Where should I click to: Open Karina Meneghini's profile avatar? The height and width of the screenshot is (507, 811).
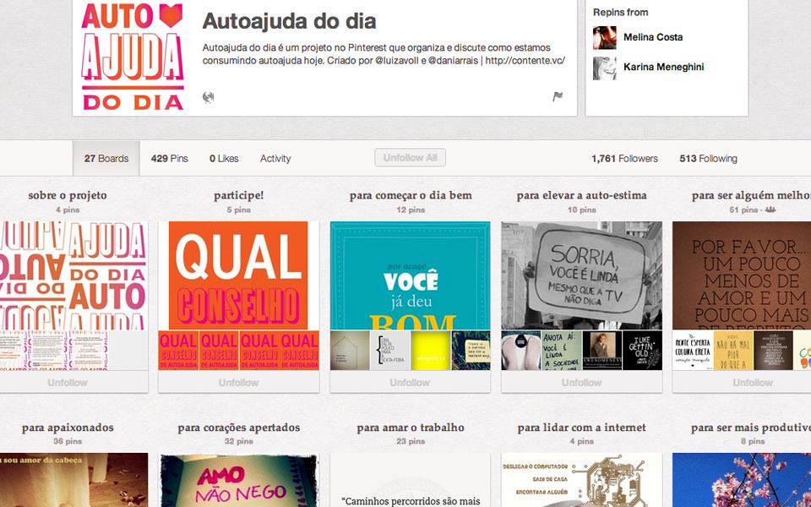605,68
